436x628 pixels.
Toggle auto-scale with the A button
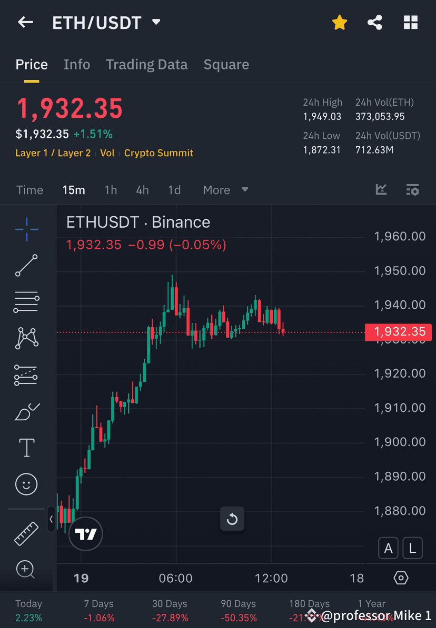(388, 548)
